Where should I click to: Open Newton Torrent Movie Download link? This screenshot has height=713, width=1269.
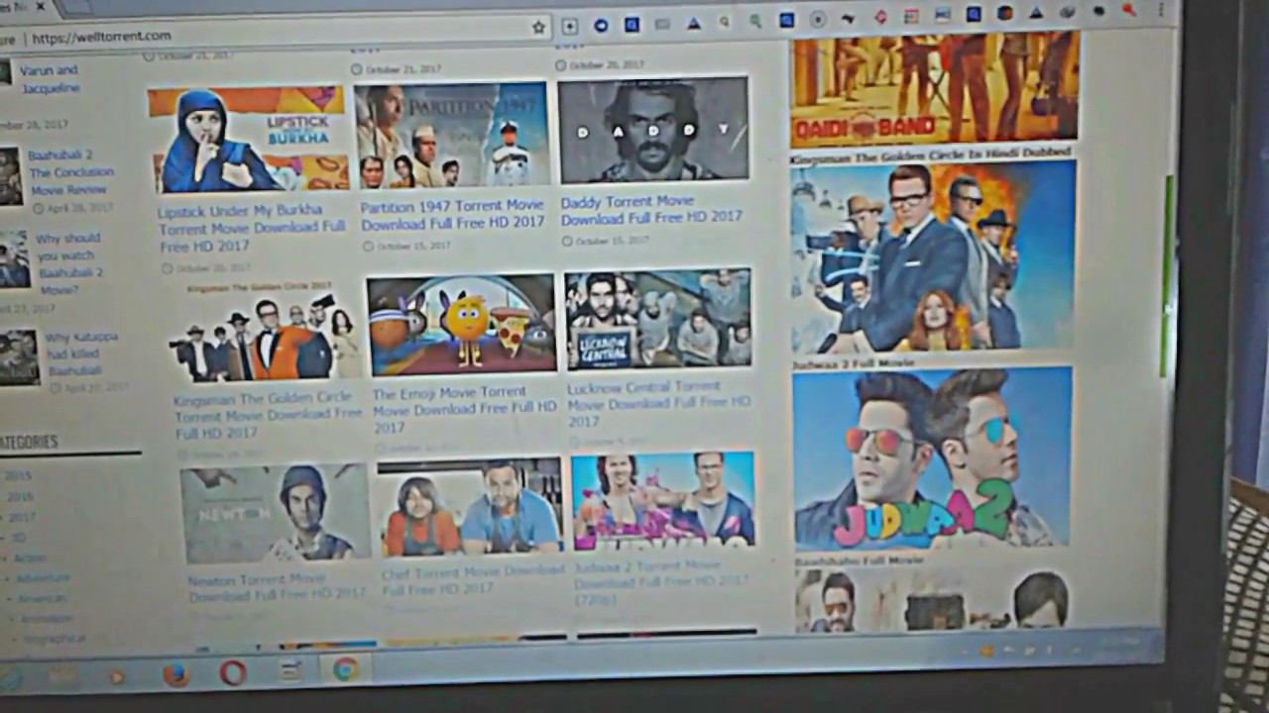277,587
